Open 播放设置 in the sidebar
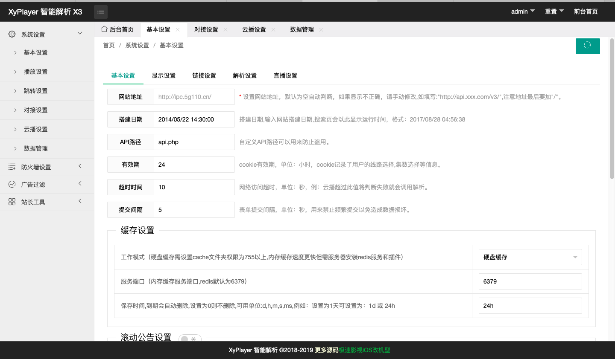The image size is (615, 359). [x=35, y=72]
